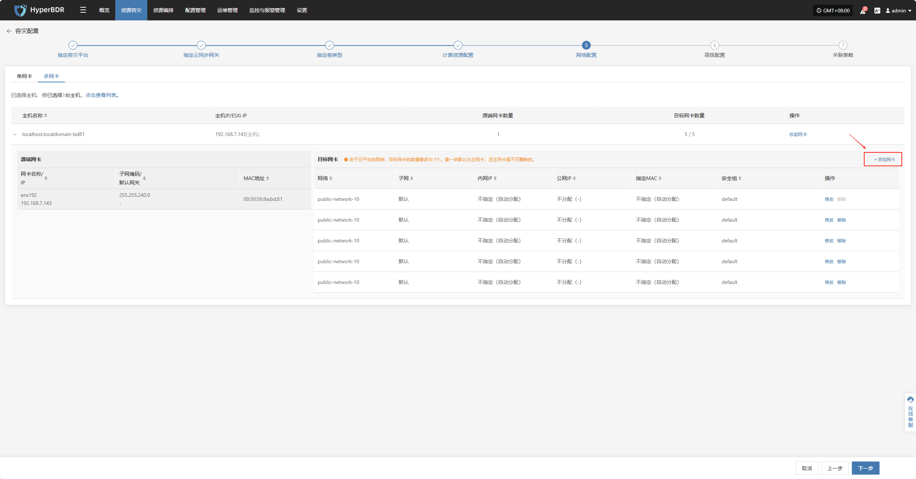Click step 6 高级配置 circle
The image size is (916, 479).
tap(715, 45)
